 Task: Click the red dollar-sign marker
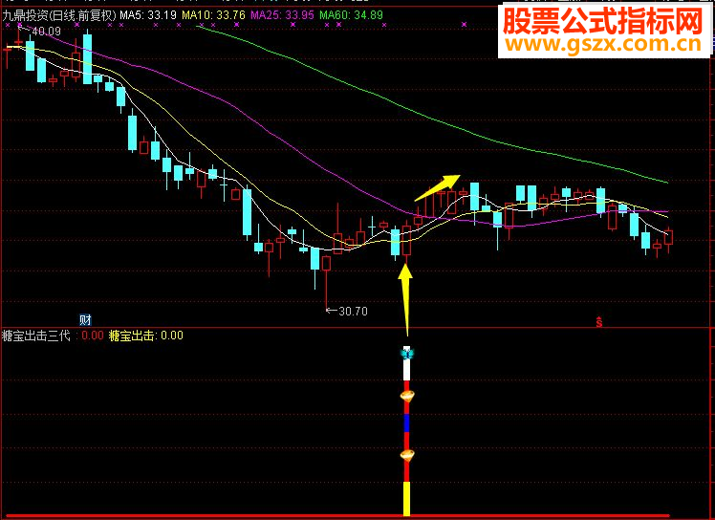[x=599, y=322]
